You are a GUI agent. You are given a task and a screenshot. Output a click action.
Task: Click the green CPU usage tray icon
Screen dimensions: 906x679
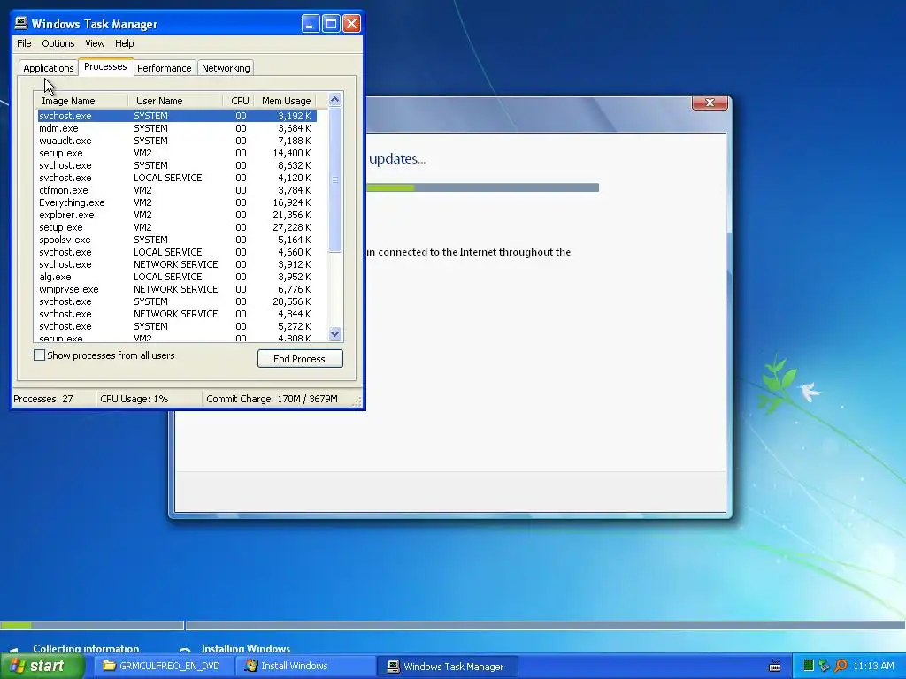[809, 666]
